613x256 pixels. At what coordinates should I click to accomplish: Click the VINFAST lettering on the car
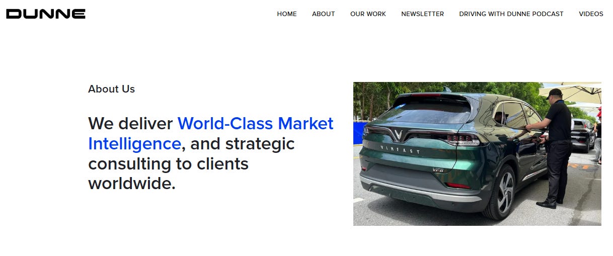click(x=400, y=149)
